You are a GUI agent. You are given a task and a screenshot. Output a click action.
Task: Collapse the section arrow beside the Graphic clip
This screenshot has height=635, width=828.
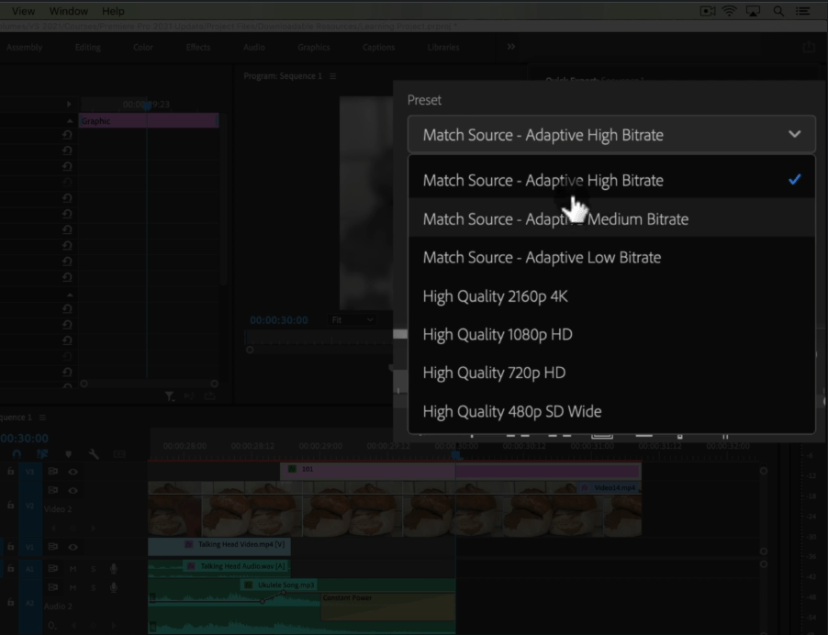(x=70, y=121)
